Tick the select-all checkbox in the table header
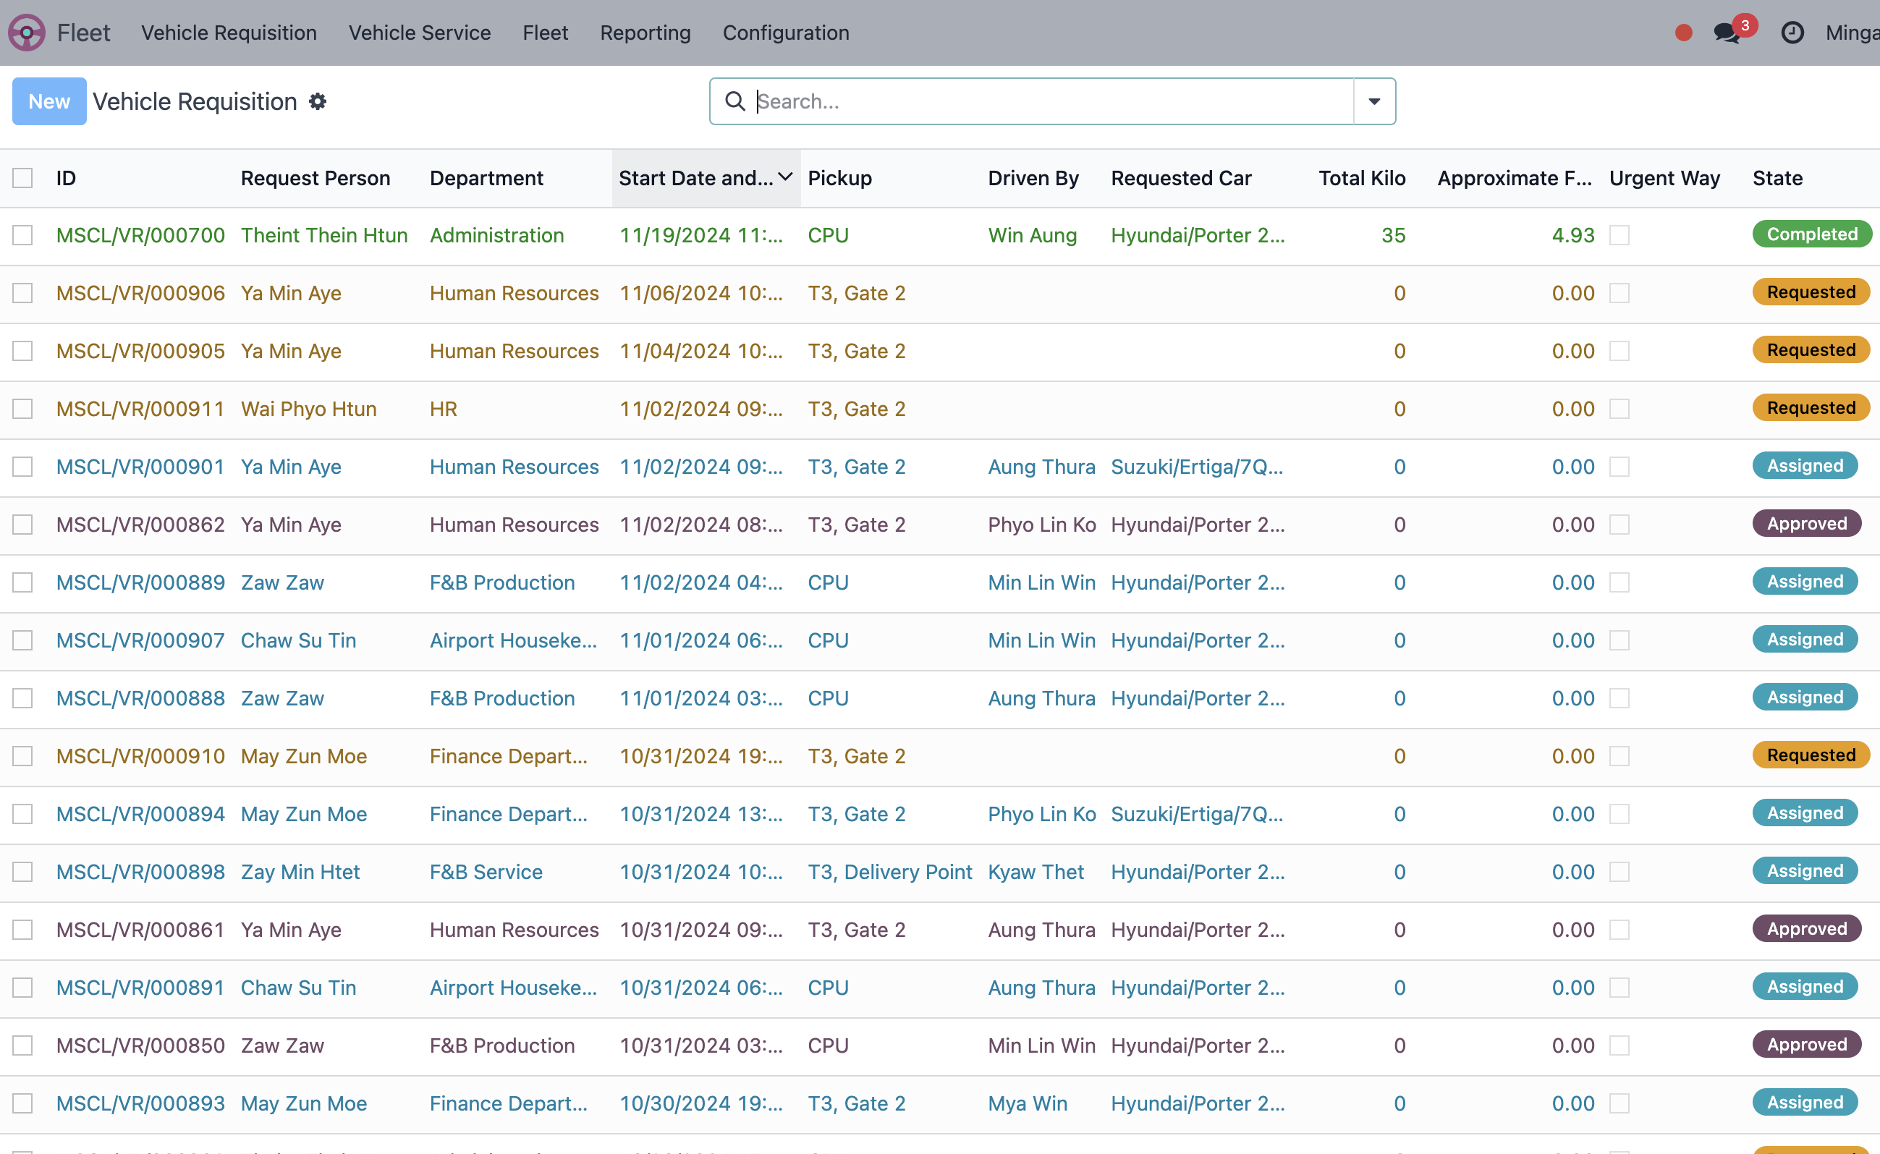The height and width of the screenshot is (1154, 1880). (x=23, y=178)
